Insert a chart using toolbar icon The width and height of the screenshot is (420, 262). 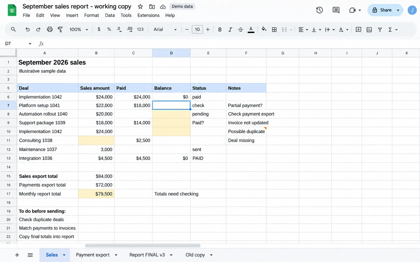click(x=369, y=30)
